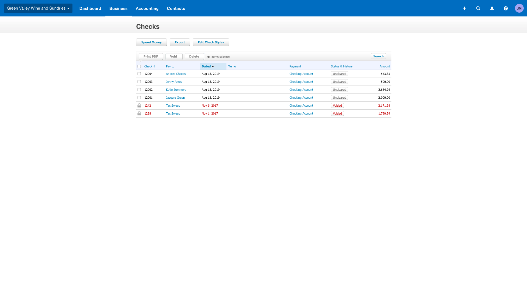The height and width of the screenshot is (296, 527).
Task: Sort by Payment column header
Action: pyautogui.click(x=295, y=66)
